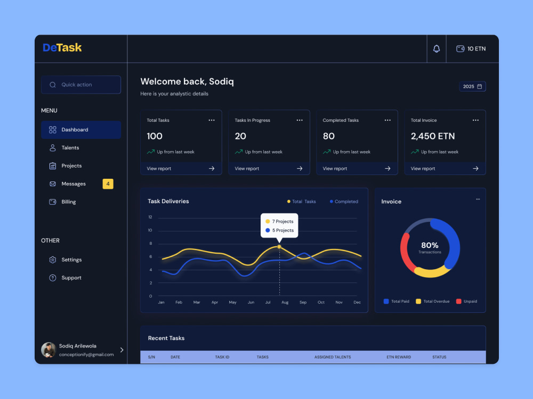The height and width of the screenshot is (399, 533).
Task: Click the DATE column header
Action: point(175,357)
